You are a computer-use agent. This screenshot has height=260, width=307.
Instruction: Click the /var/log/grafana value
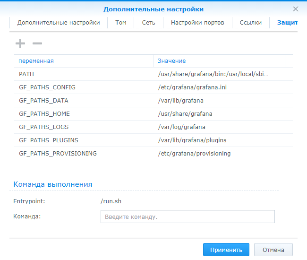pos(181,127)
